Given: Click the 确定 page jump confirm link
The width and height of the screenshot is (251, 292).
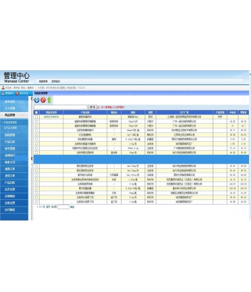Looking at the screenshot, I should [x=72, y=207].
